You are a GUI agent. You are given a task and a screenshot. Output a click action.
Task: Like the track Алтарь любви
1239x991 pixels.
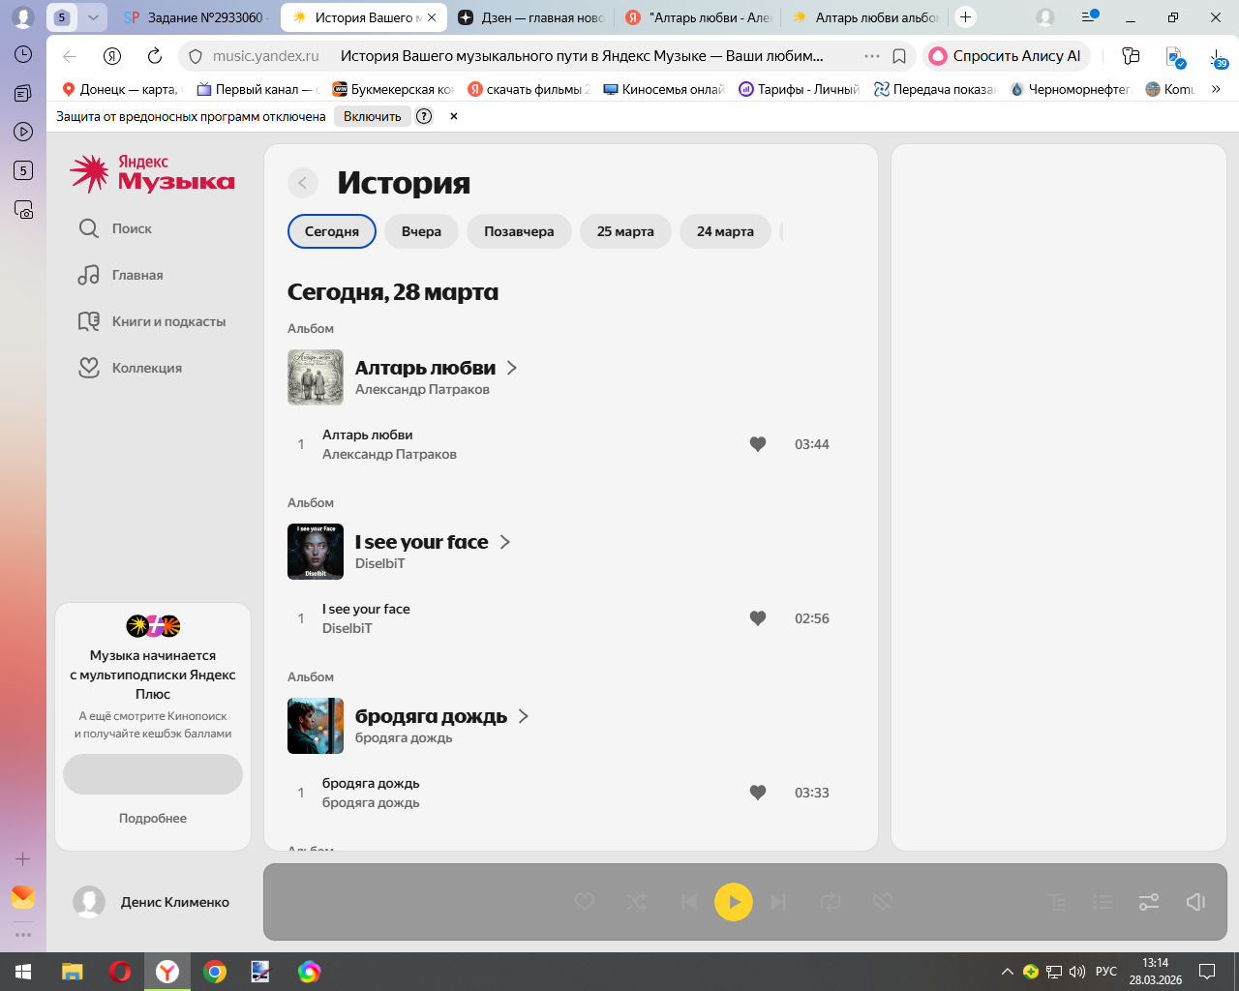coord(758,444)
